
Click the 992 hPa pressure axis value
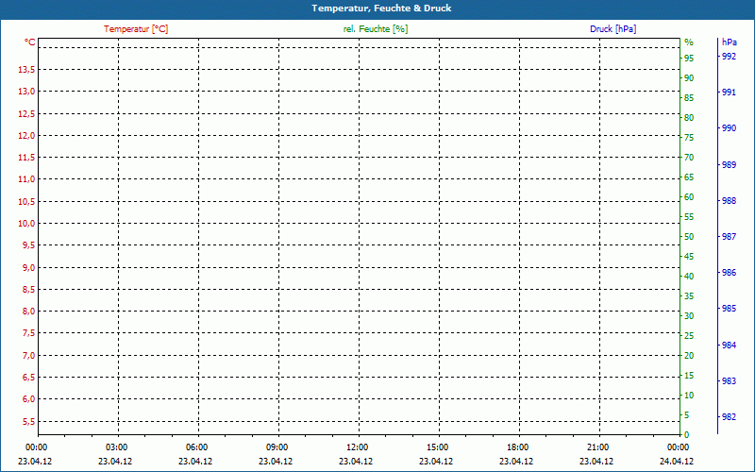point(729,57)
